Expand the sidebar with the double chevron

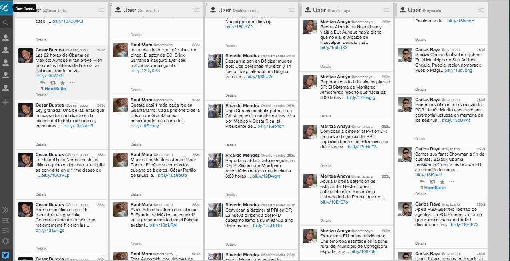(6, 210)
